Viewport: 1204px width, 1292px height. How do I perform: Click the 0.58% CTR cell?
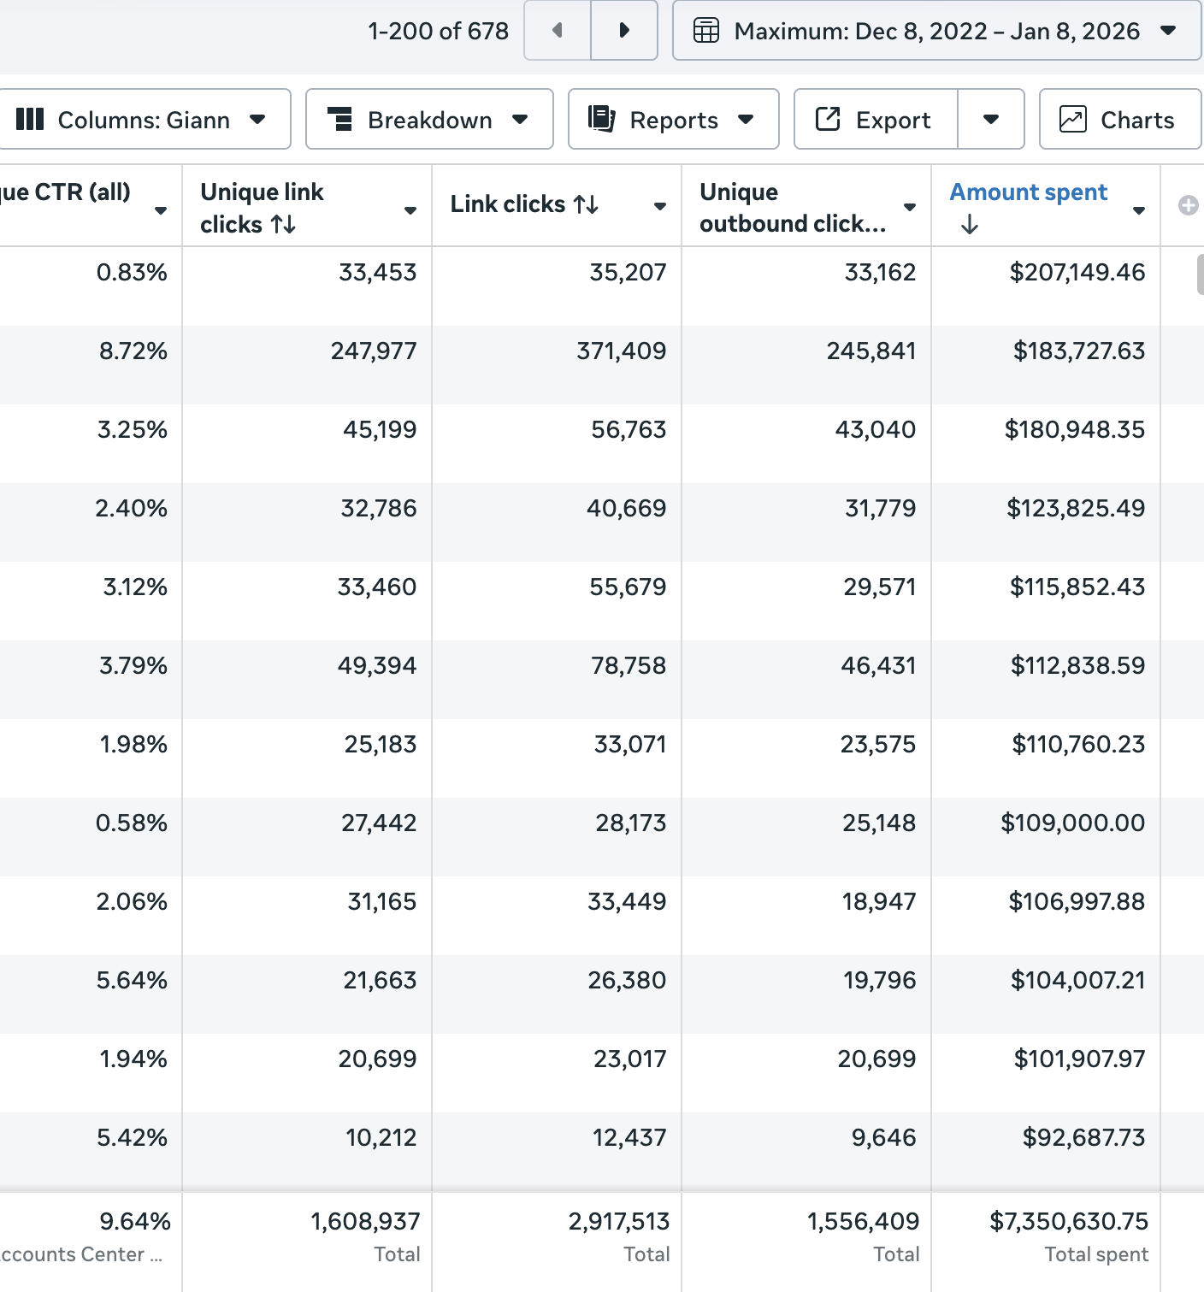[x=132, y=823]
